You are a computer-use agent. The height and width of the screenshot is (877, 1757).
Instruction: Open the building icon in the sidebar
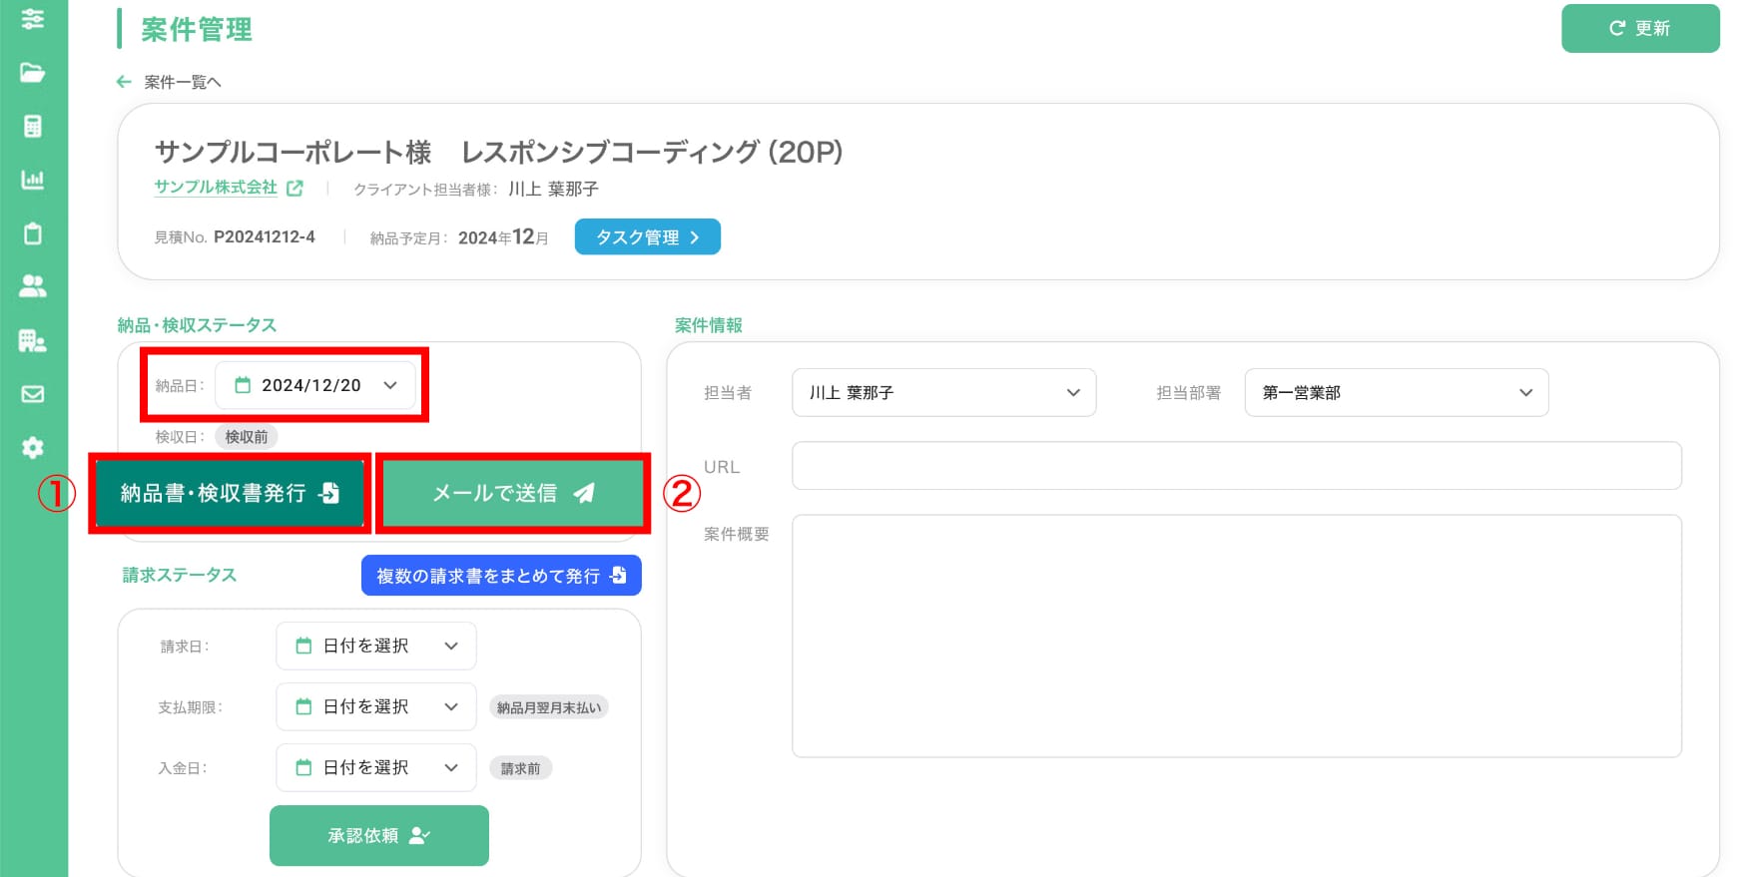[x=33, y=340]
